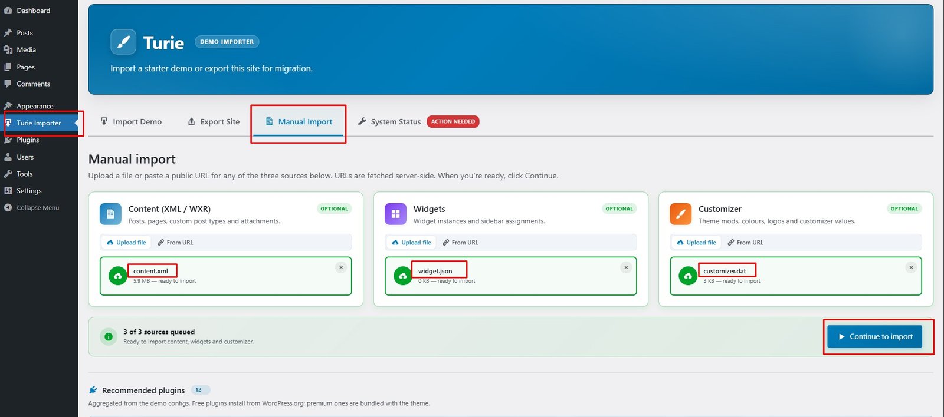
Task: Remove the customizer.dat file
Action: click(x=911, y=267)
